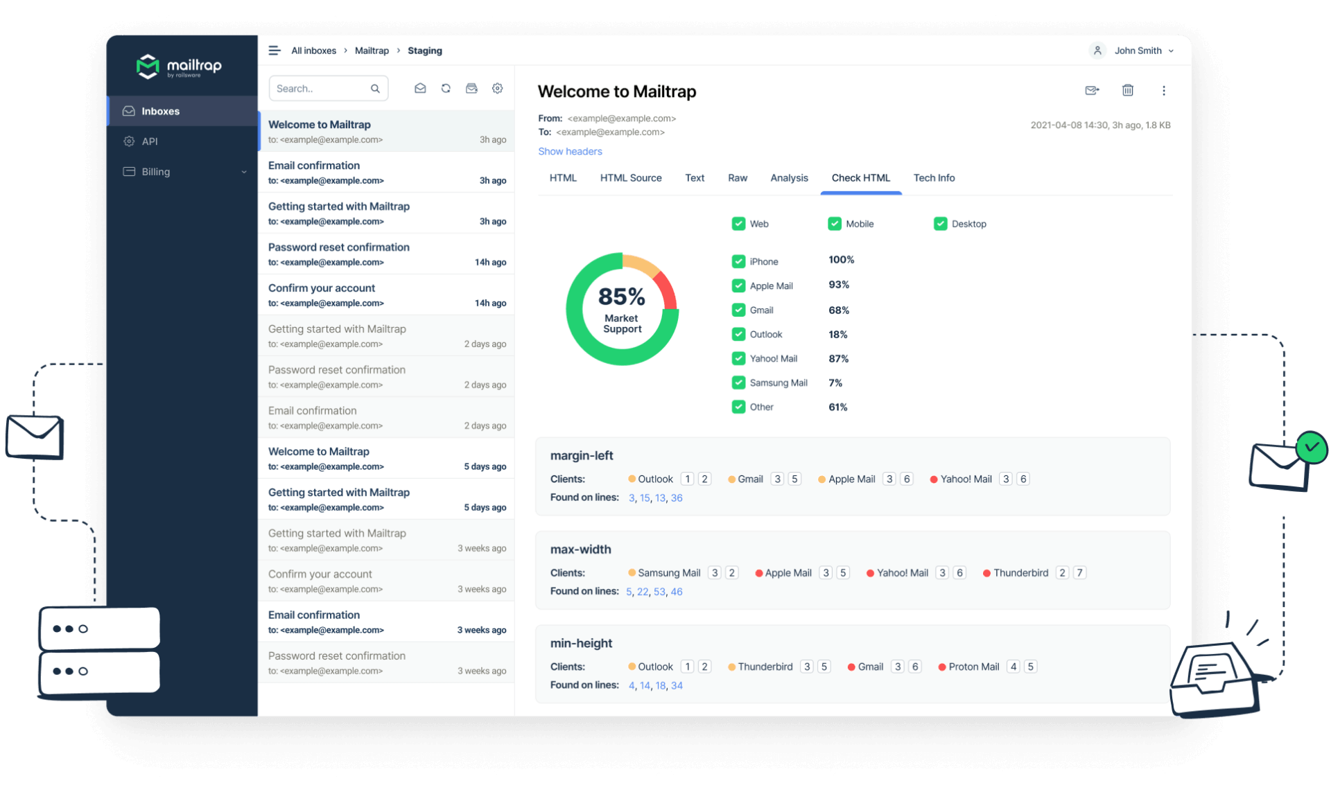This screenshot has width=1331, height=792.
Task: Forward the email using the envelope-arrow icon
Action: [1092, 90]
